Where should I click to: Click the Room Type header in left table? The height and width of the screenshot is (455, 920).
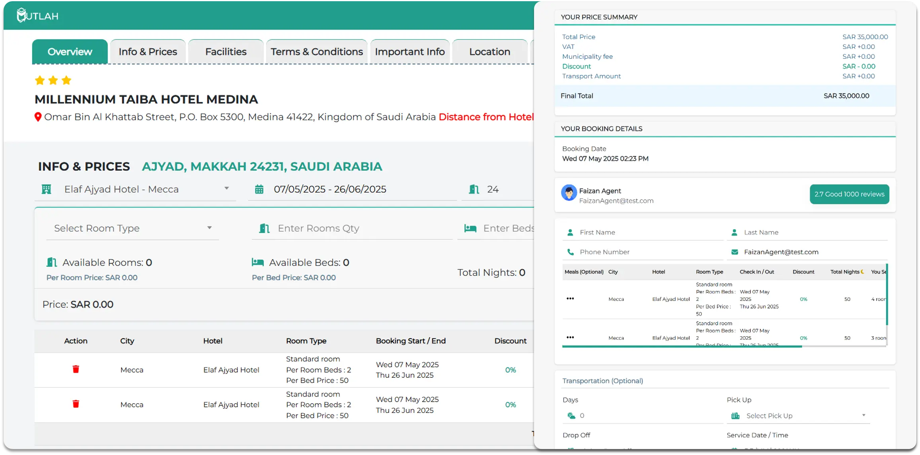[306, 341]
